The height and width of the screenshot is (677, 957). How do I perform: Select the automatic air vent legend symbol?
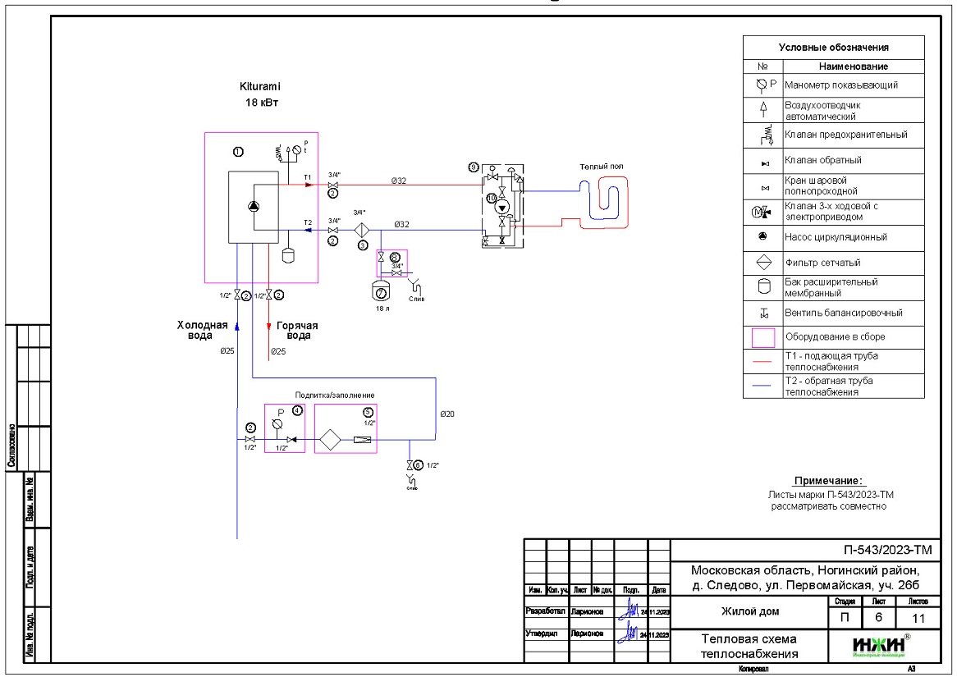tap(762, 110)
